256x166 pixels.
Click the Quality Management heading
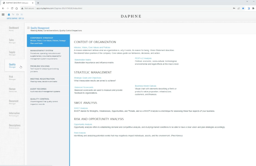pyautogui.click(x=40, y=28)
